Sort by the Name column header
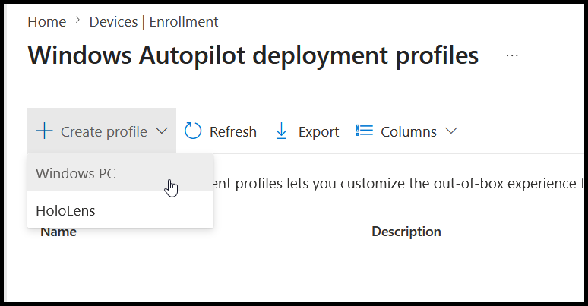This screenshot has height=306, width=588. pyautogui.click(x=58, y=232)
